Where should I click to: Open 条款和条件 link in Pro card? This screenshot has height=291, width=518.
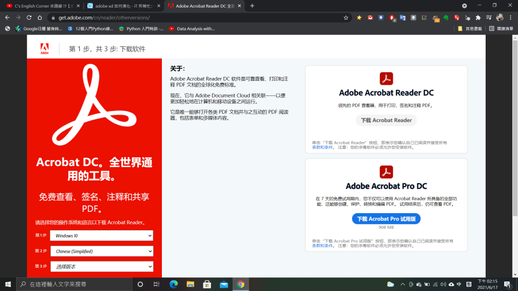click(322, 246)
